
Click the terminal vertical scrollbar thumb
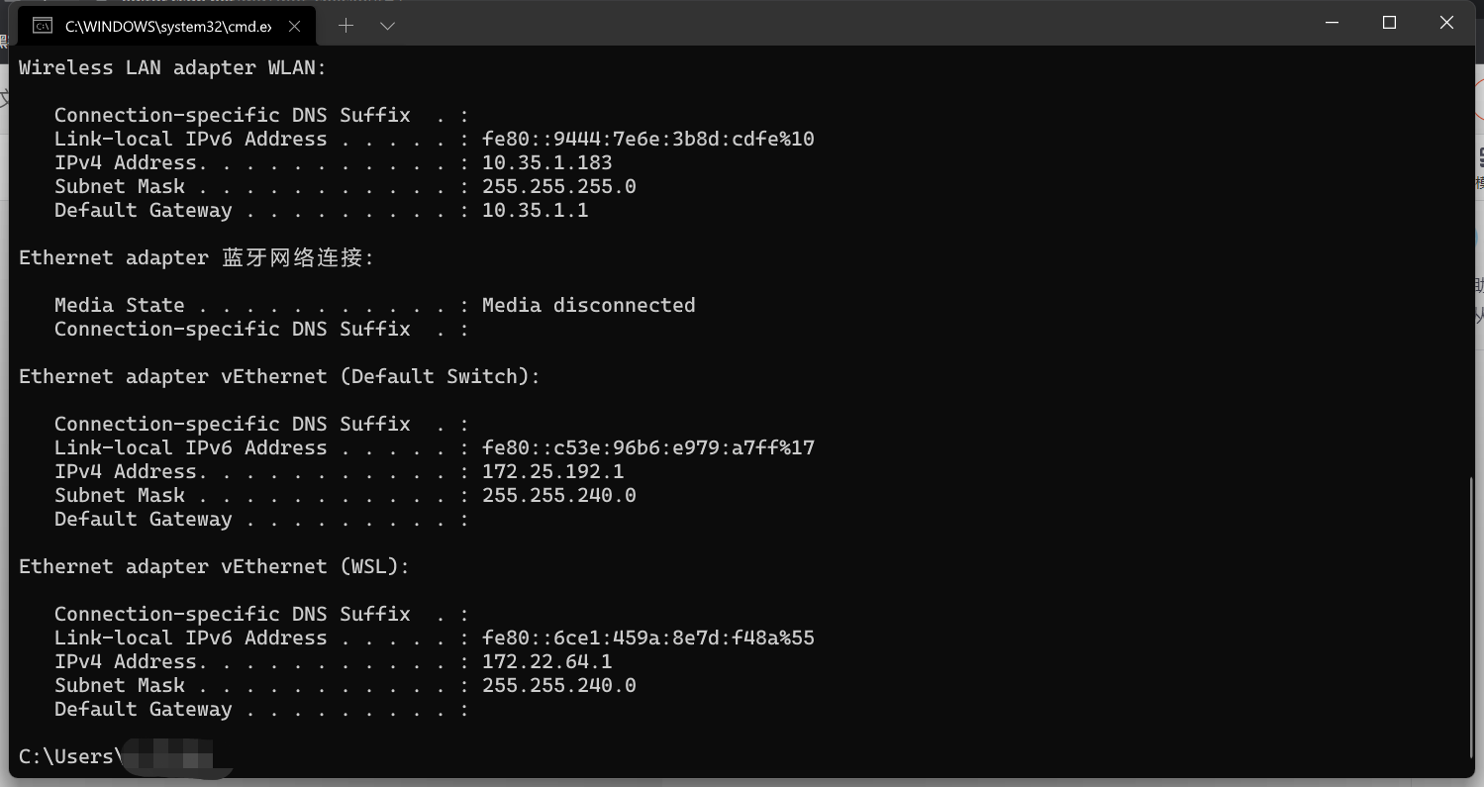1468,614
